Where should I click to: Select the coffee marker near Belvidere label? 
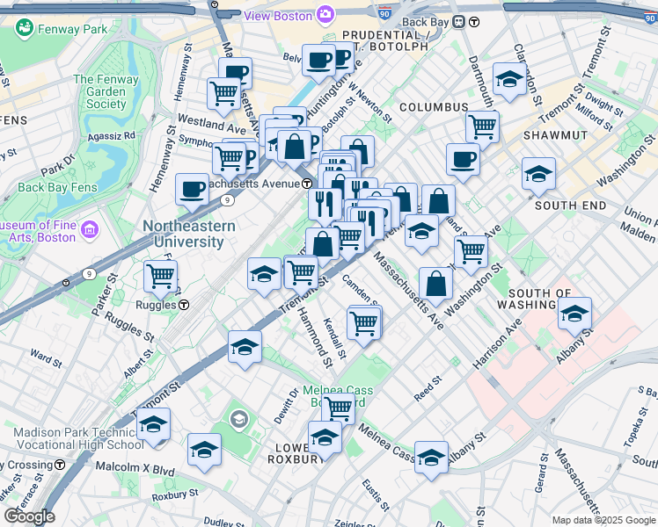tap(319, 63)
